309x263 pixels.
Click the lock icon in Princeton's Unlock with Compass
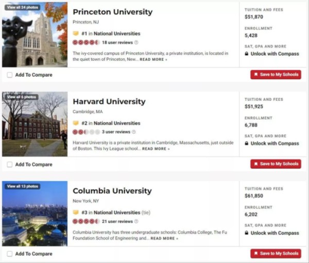pos(247,54)
